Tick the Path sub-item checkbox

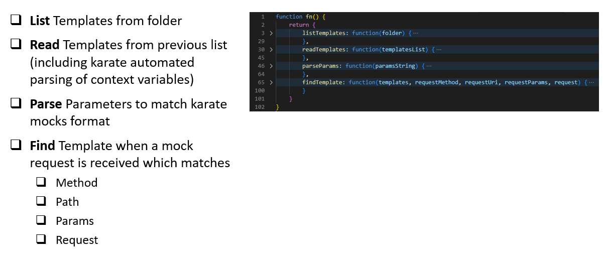coord(41,201)
